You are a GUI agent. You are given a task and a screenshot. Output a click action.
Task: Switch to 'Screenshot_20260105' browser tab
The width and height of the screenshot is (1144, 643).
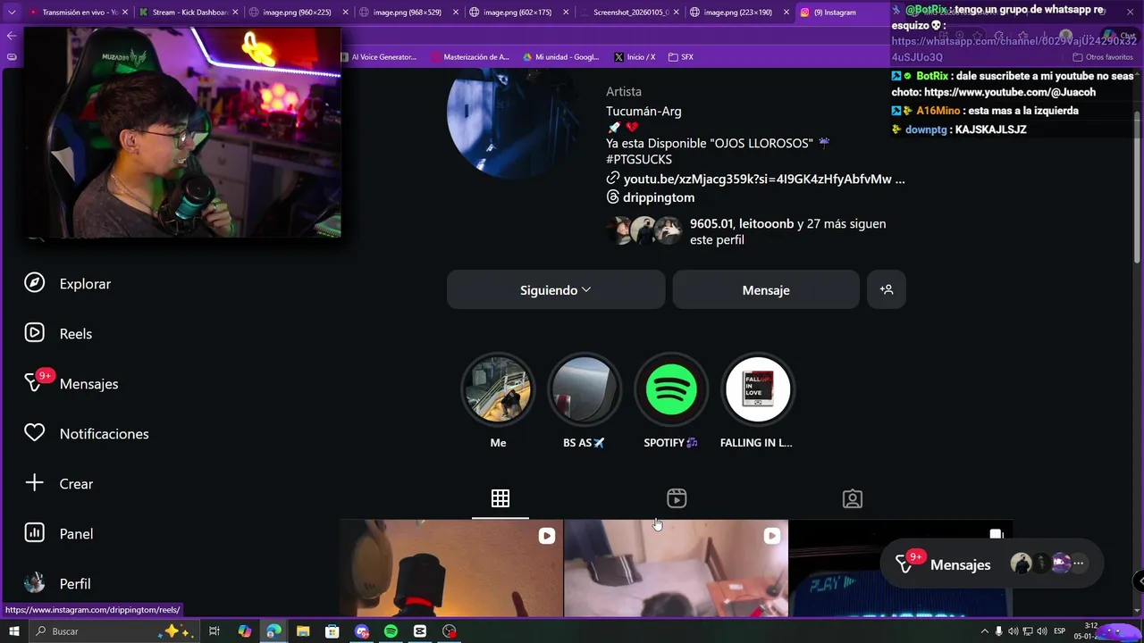coord(629,13)
